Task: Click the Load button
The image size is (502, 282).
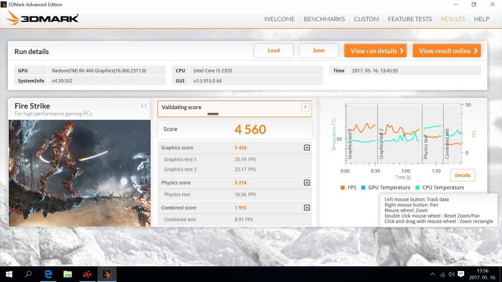Action: tap(274, 51)
